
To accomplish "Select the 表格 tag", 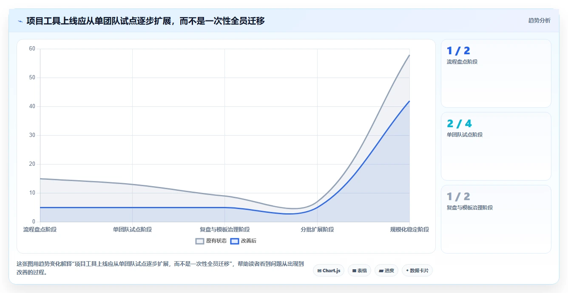I will coord(359,271).
